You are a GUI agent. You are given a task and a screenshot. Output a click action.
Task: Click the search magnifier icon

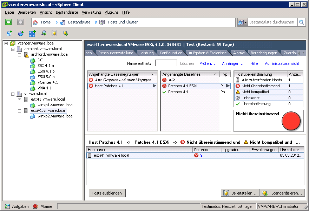click(x=302, y=22)
